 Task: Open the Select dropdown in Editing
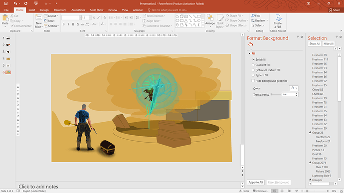point(258,25)
